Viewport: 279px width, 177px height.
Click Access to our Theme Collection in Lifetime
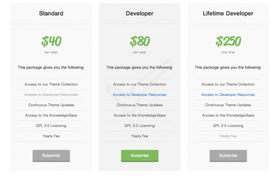tap(228, 84)
